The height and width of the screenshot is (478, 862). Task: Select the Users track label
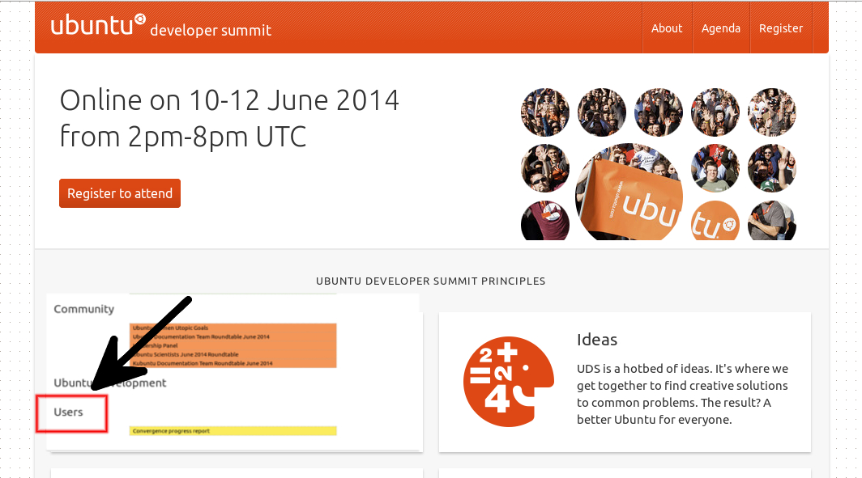coord(69,412)
